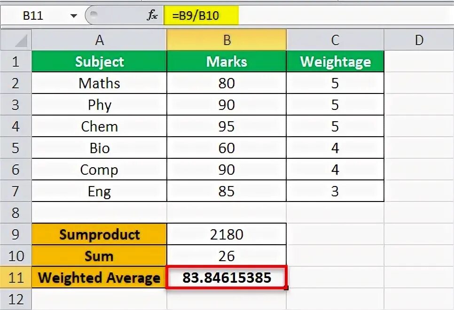Select Eng weightage cell with 3

335,191
